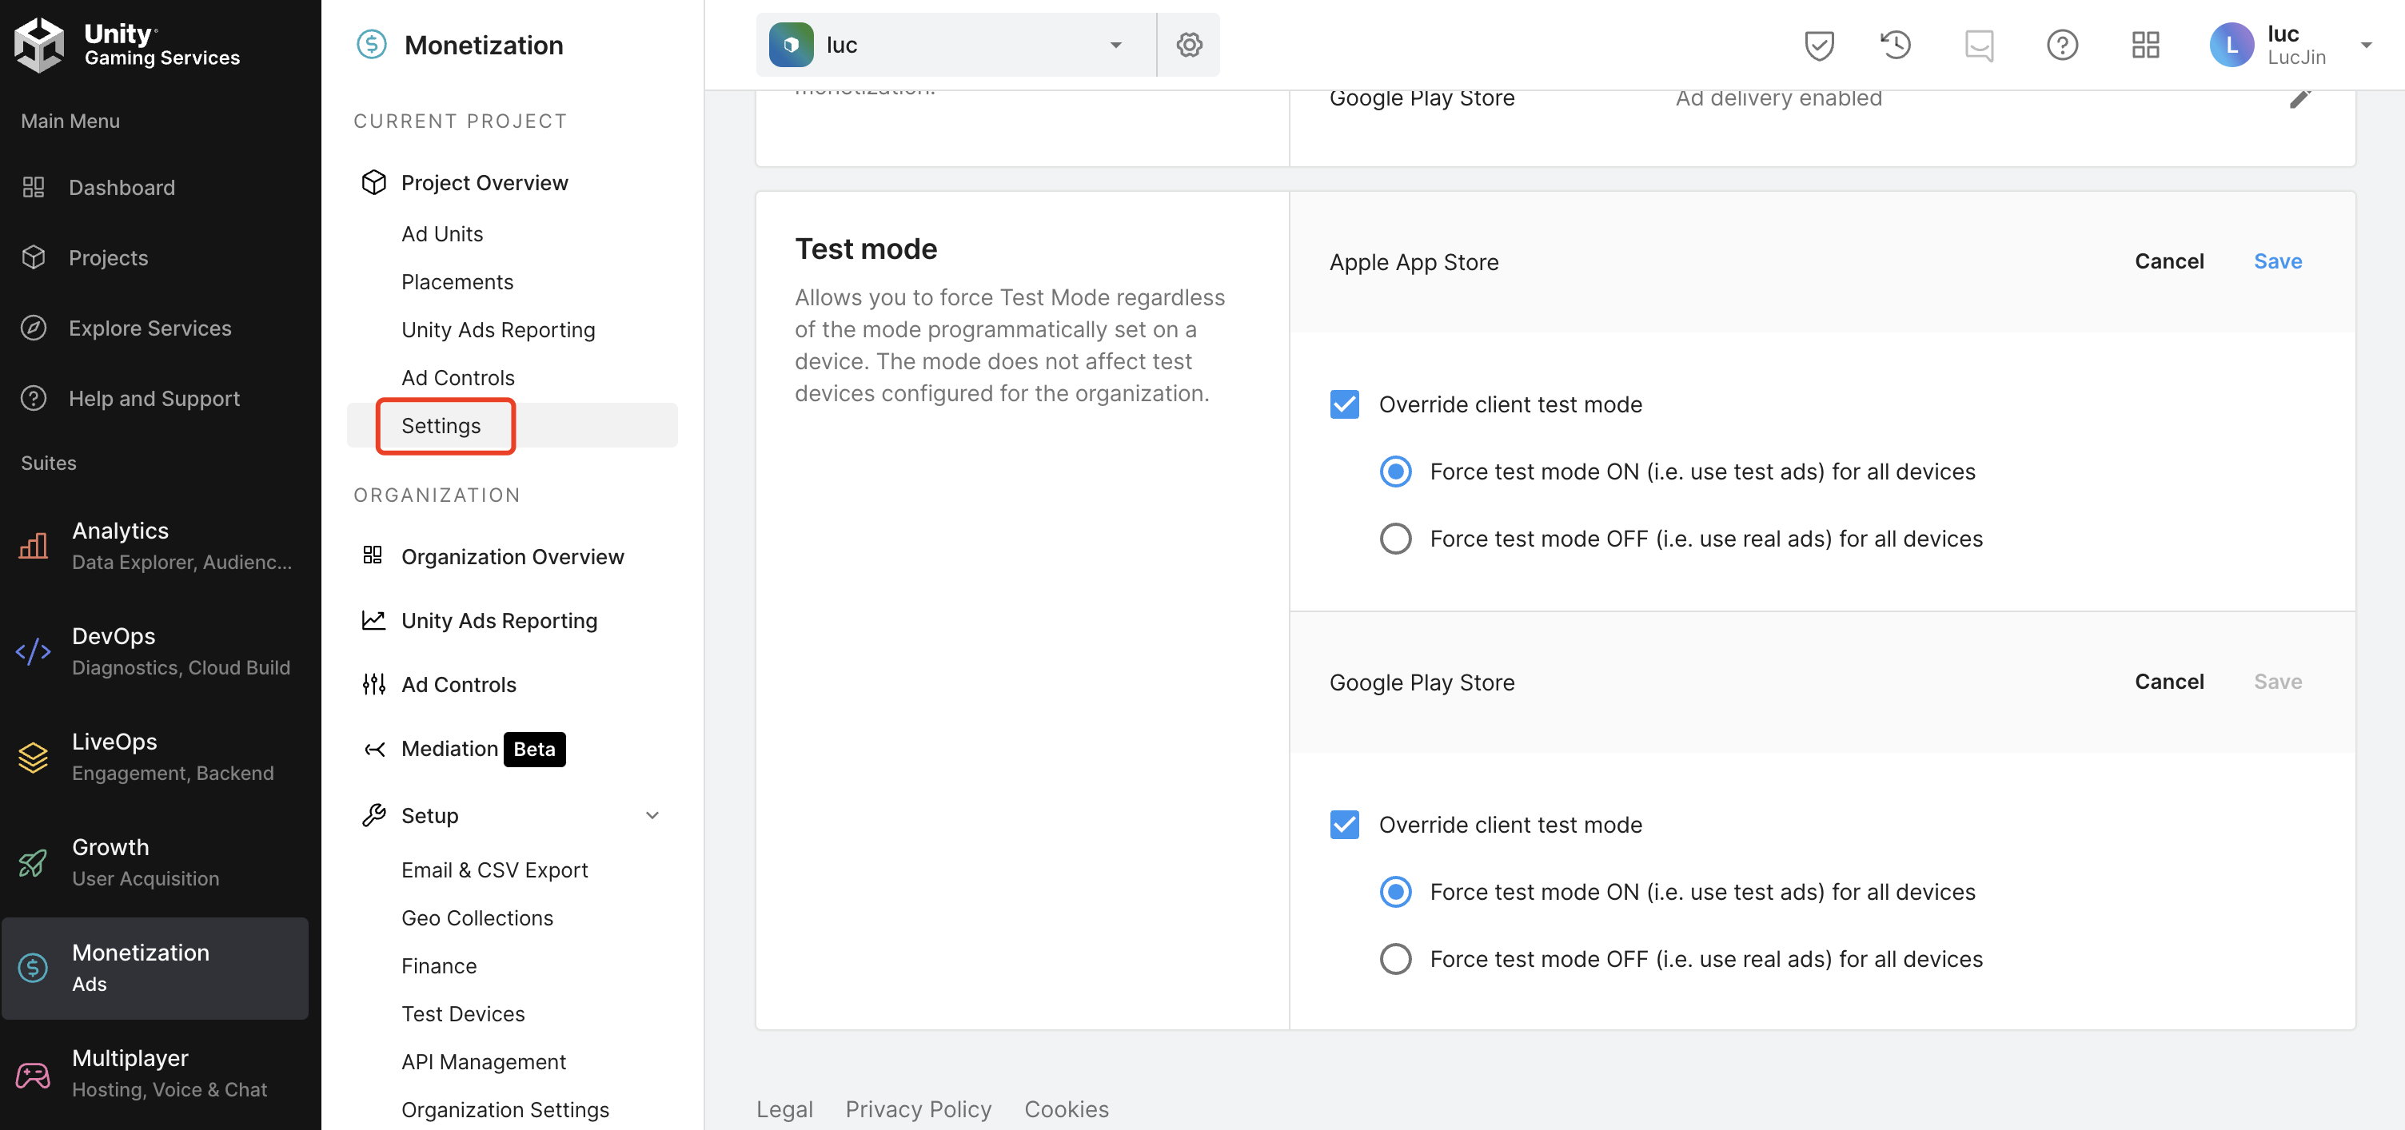Viewport: 2405px width, 1130px height.
Task: Open Test Devices page
Action: point(463,1013)
